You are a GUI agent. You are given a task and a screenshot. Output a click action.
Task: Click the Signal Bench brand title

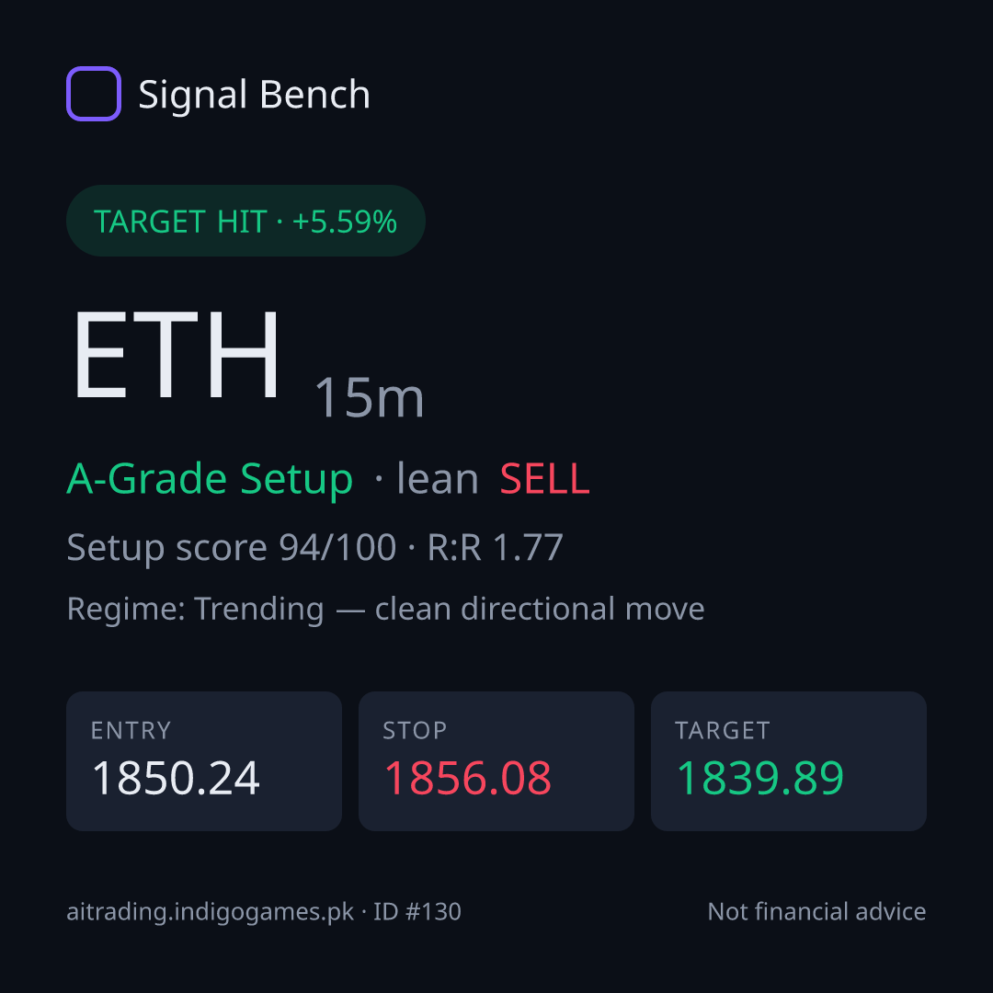coord(254,95)
